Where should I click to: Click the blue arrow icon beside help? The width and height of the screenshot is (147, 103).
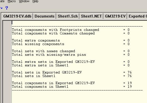click(1, 8)
